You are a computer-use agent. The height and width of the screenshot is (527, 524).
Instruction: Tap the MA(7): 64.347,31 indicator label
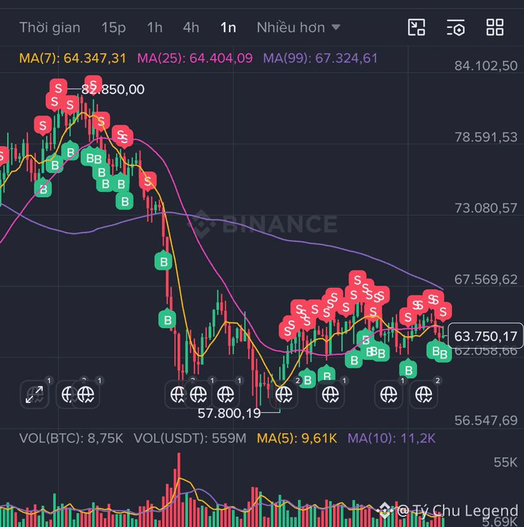pos(73,58)
